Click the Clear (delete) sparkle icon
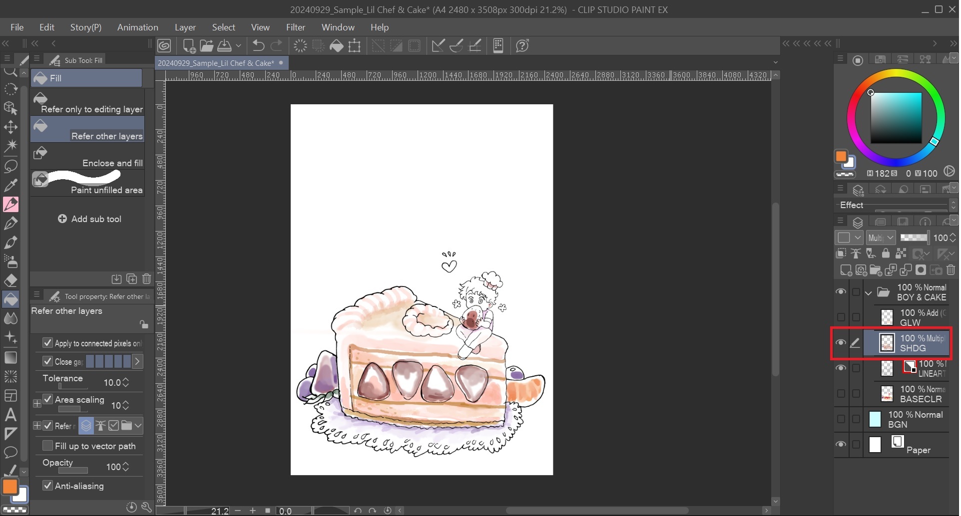 (300, 46)
